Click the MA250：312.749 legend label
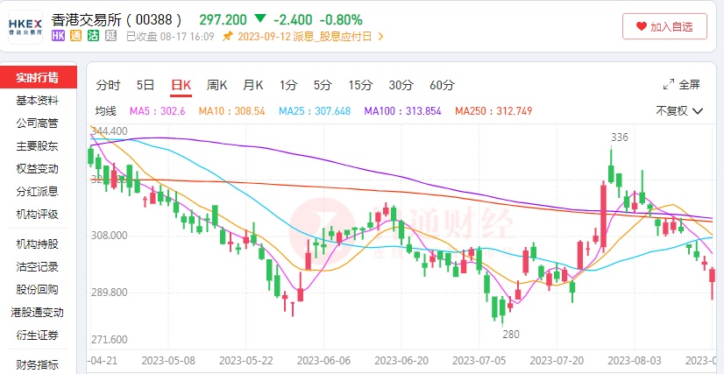Image resolution: width=724 pixels, height=374 pixels. tap(493, 111)
